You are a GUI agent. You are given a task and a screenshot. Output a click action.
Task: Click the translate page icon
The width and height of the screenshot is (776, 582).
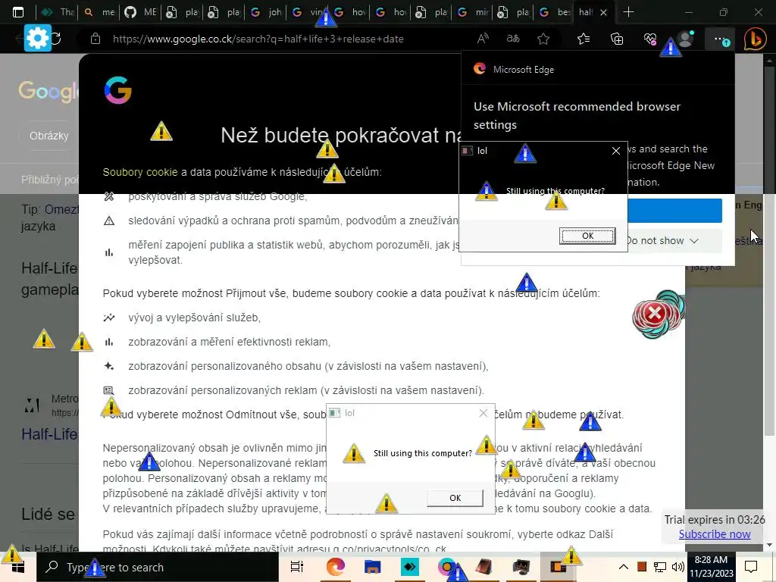tap(513, 39)
